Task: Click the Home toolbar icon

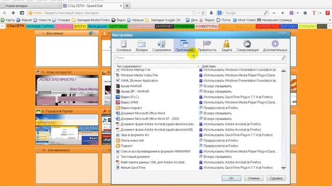Action: (x=305, y=13)
